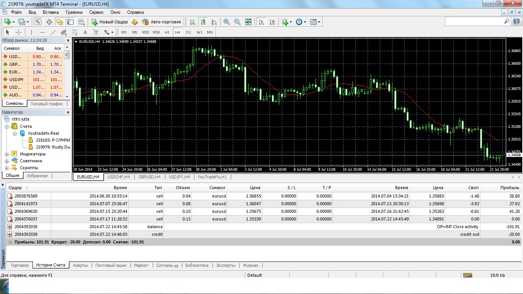
Task: Click the Tile Windows icon
Action: coord(248,22)
